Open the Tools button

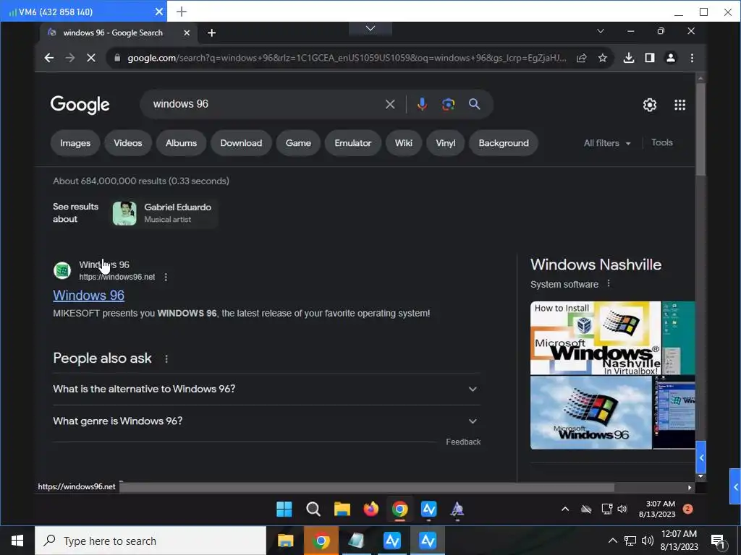tap(661, 142)
